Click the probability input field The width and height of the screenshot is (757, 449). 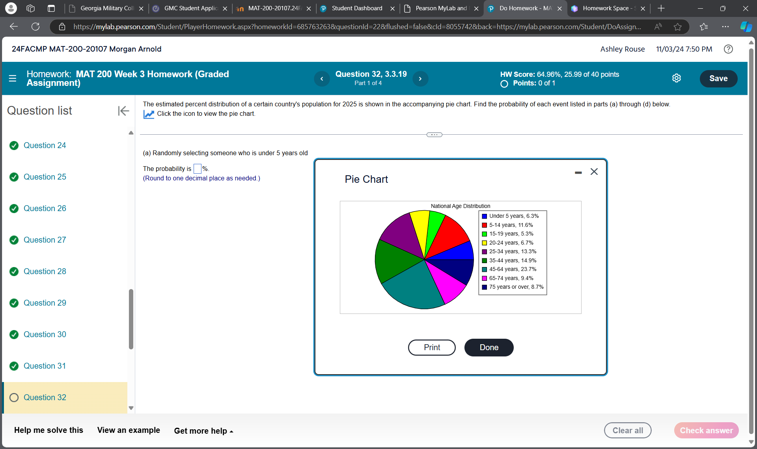198,169
